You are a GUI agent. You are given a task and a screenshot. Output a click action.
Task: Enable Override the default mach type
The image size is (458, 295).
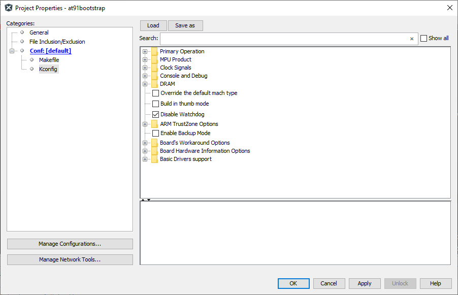156,93
